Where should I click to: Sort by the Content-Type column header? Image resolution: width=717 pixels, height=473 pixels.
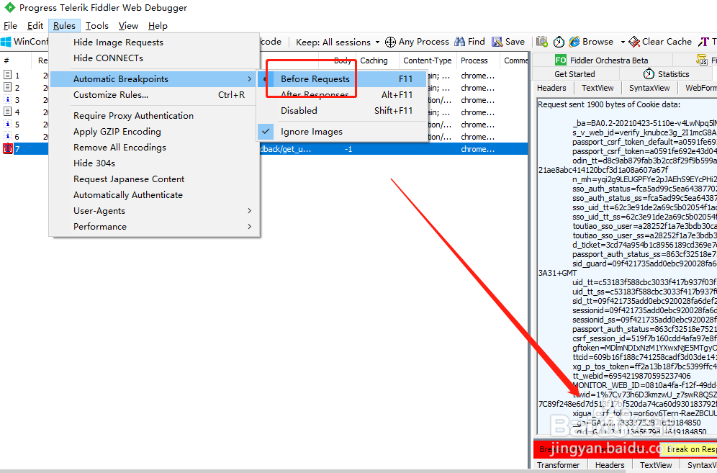point(427,60)
